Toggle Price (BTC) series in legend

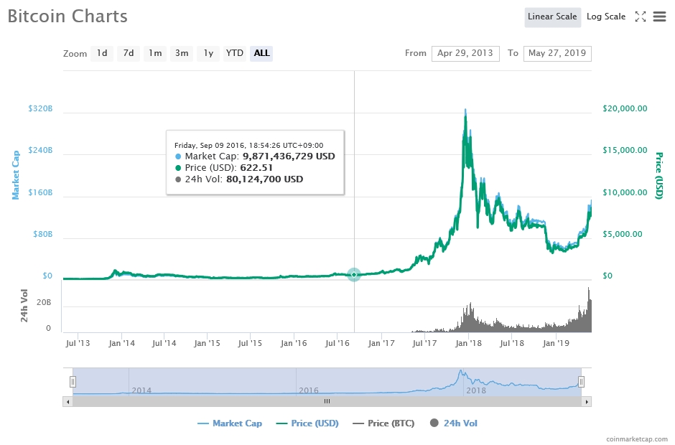pos(383,423)
